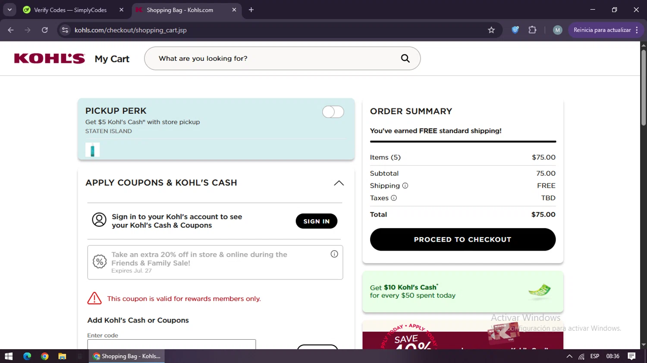Click the Taxes info icon
This screenshot has height=363, width=647.
point(394,198)
